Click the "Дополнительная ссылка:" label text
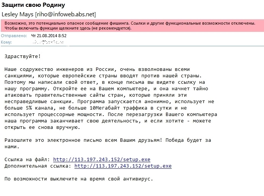 tap(38, 166)
